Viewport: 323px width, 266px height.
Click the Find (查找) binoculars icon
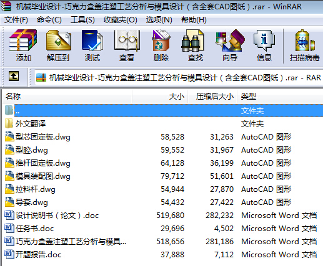point(193,40)
